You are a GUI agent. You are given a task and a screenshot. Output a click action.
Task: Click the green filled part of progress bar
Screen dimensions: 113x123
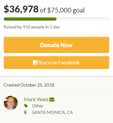click(x=30, y=19)
